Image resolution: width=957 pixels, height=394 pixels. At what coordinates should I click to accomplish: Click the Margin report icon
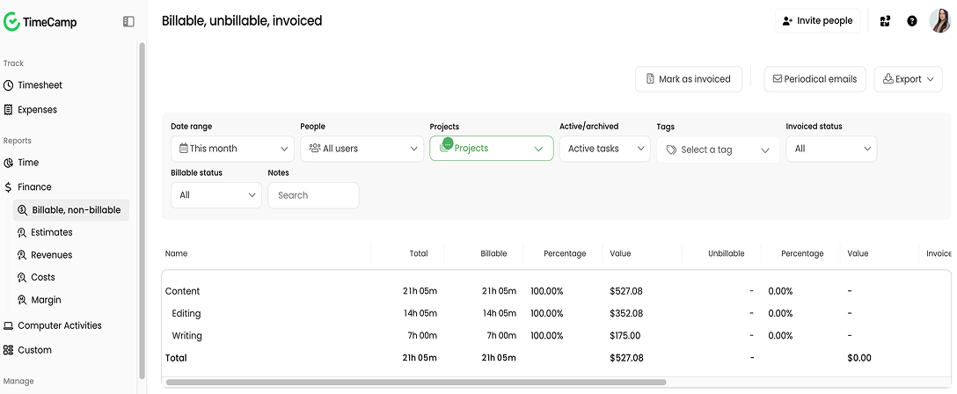[22, 300]
